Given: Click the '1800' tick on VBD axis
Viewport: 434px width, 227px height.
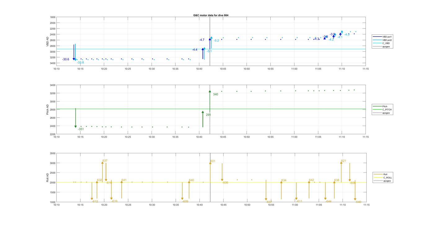Looking at the screenshot, I should click(x=53, y=17).
